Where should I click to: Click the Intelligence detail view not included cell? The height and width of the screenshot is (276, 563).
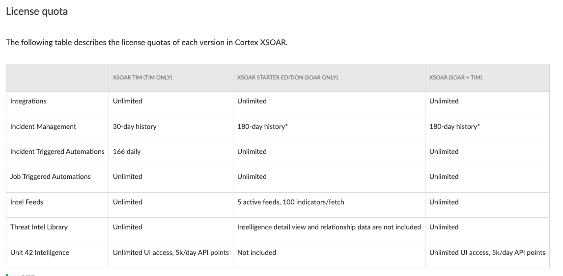329,227
